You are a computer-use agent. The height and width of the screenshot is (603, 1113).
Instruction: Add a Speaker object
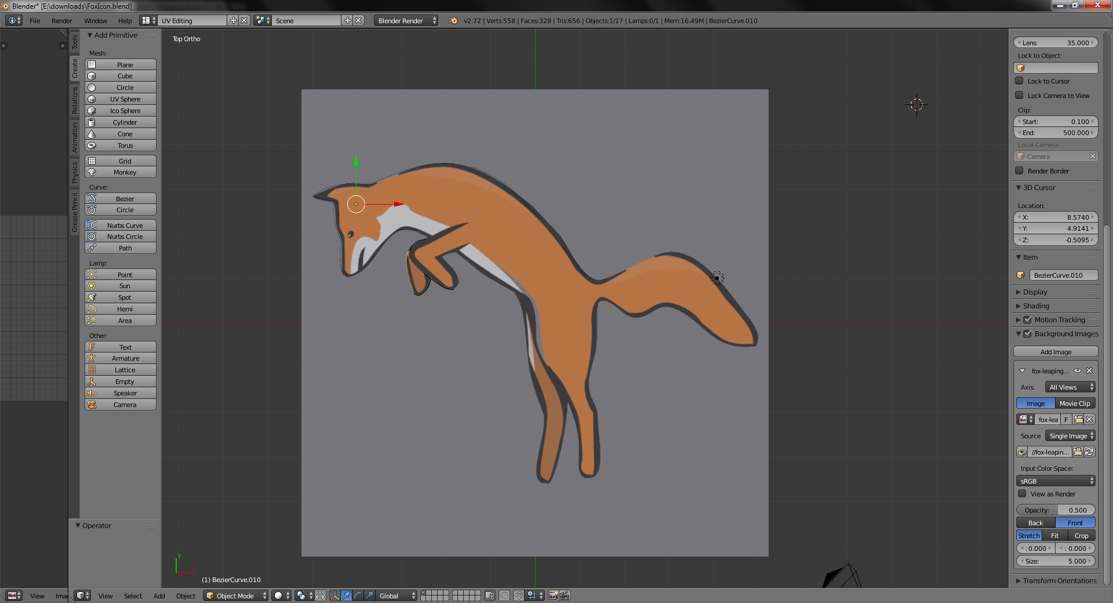click(121, 393)
